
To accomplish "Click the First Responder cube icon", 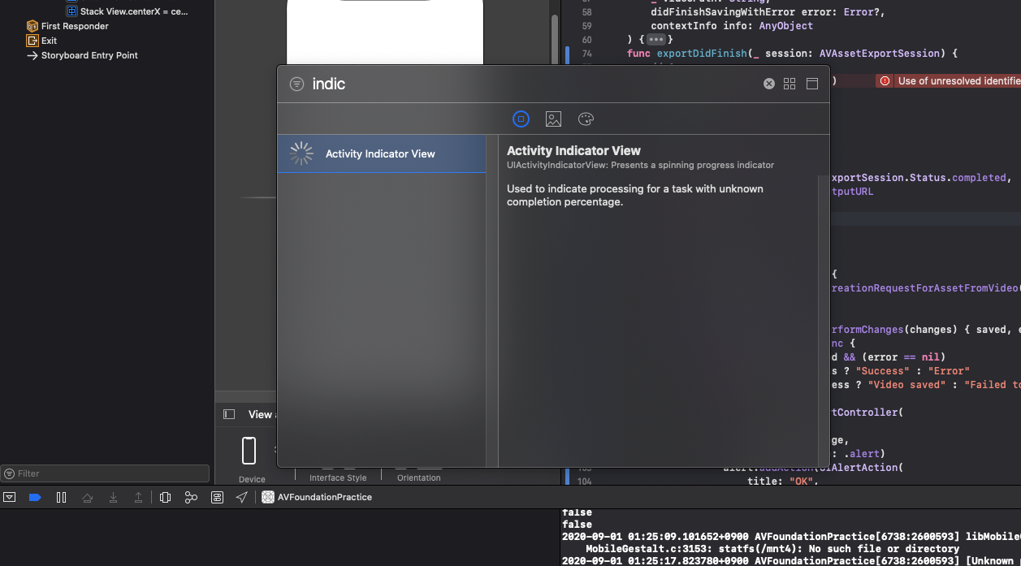I will [32, 26].
